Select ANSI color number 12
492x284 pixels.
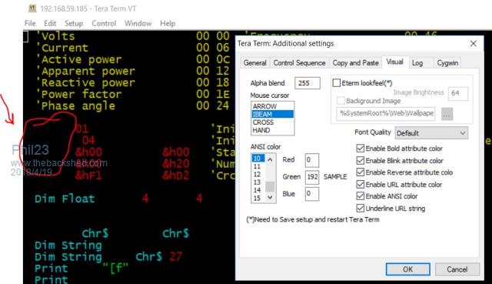[x=258, y=175]
